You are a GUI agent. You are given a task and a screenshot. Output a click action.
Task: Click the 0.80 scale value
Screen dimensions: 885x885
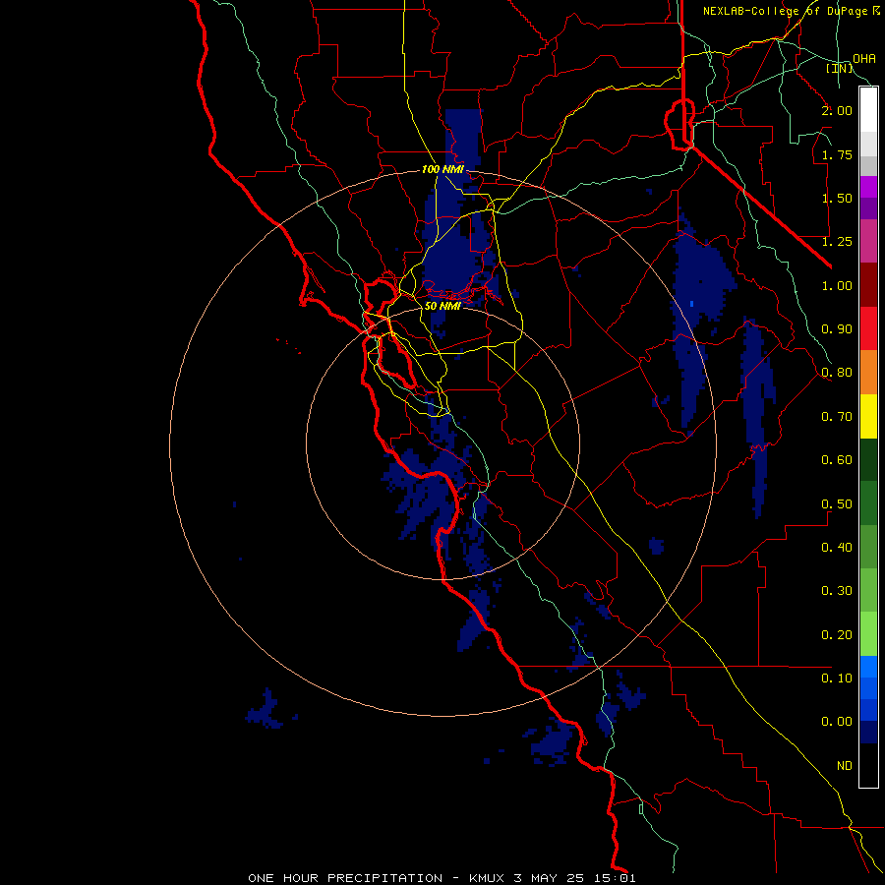pyautogui.click(x=837, y=373)
